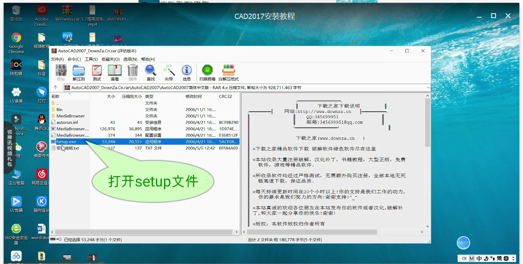
Task: Convert archive using the 自解压格式 icon
Action: pyautogui.click(x=228, y=72)
